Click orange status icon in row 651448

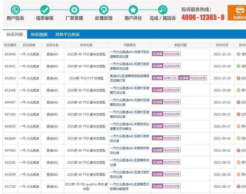click(239, 90)
